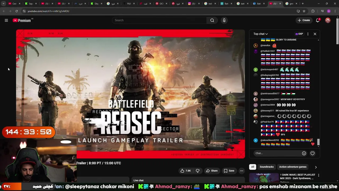Screen dimensions: 339x191
Task: Open the account avatar menu
Action: 328,20
